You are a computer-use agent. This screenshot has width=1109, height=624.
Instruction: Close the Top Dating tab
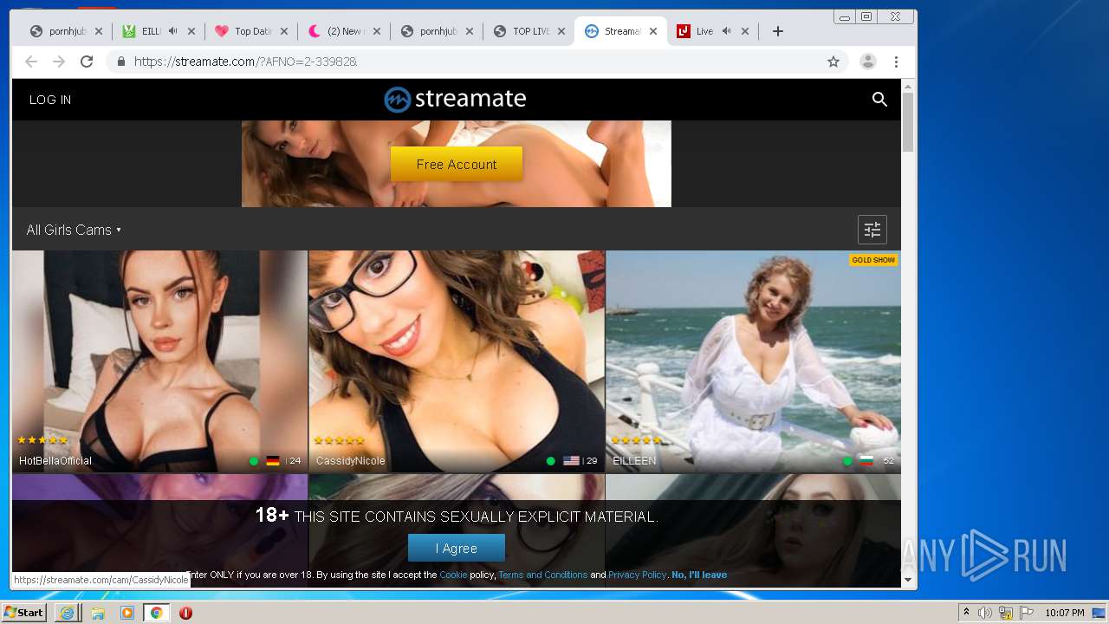[x=284, y=31]
